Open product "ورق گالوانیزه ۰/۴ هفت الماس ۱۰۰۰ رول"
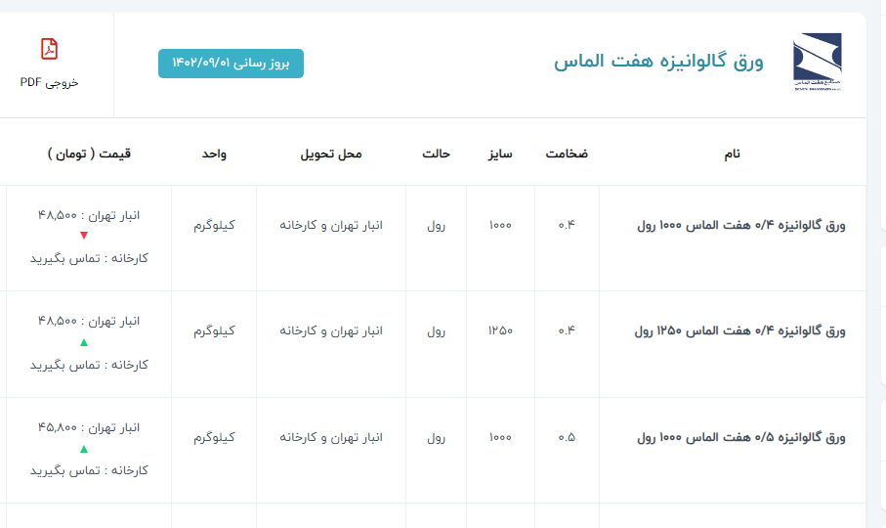 point(739,225)
